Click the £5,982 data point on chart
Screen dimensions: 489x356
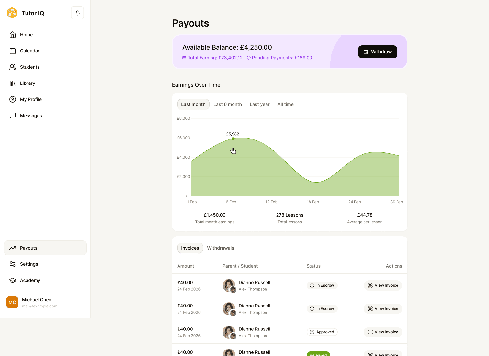[x=233, y=139]
